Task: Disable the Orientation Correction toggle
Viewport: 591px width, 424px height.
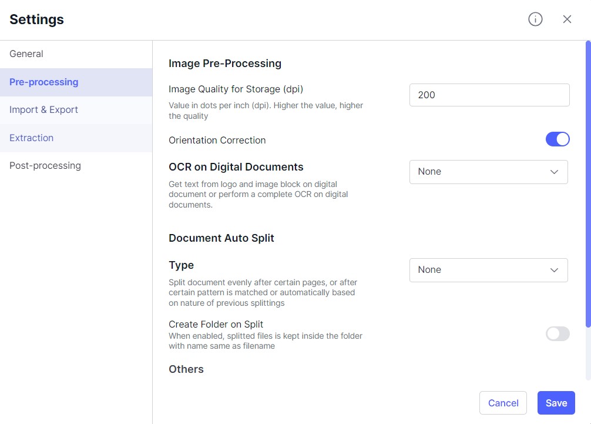Action: click(x=558, y=139)
